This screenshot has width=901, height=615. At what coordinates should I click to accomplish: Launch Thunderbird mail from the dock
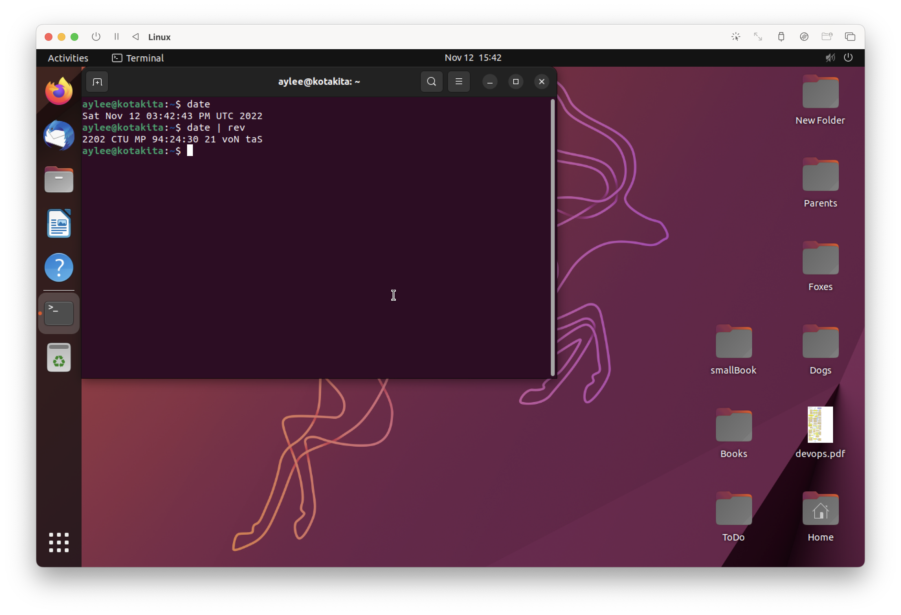click(x=59, y=135)
